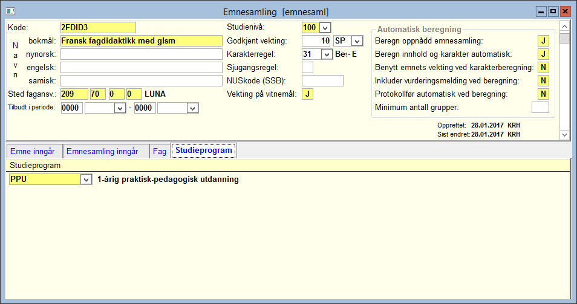
Task: Click the Studienivå 100 value field
Action: [311, 28]
